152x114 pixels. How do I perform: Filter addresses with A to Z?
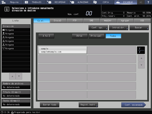(x=46, y=36)
